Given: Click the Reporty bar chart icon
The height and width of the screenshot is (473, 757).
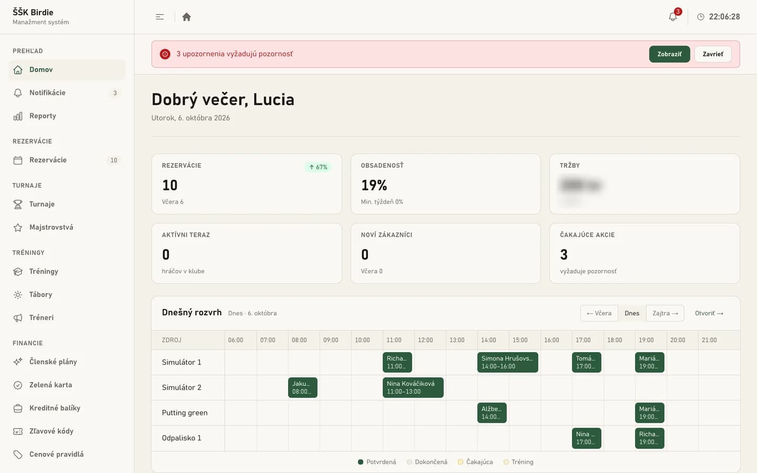Looking at the screenshot, I should pos(18,116).
